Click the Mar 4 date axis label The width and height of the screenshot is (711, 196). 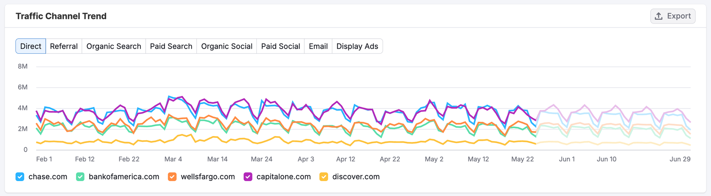coord(173,159)
